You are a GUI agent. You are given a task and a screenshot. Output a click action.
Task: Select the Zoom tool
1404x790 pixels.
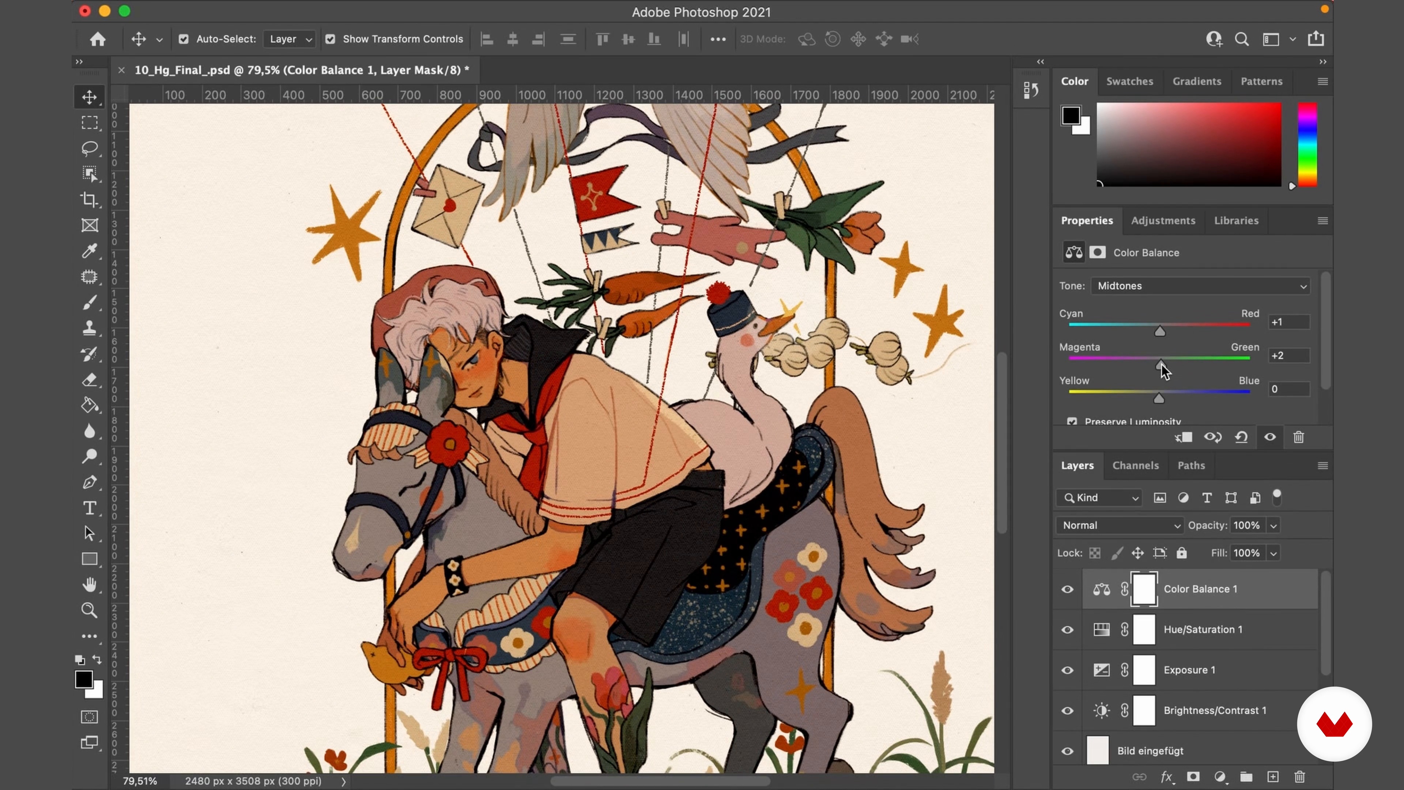[89, 610]
